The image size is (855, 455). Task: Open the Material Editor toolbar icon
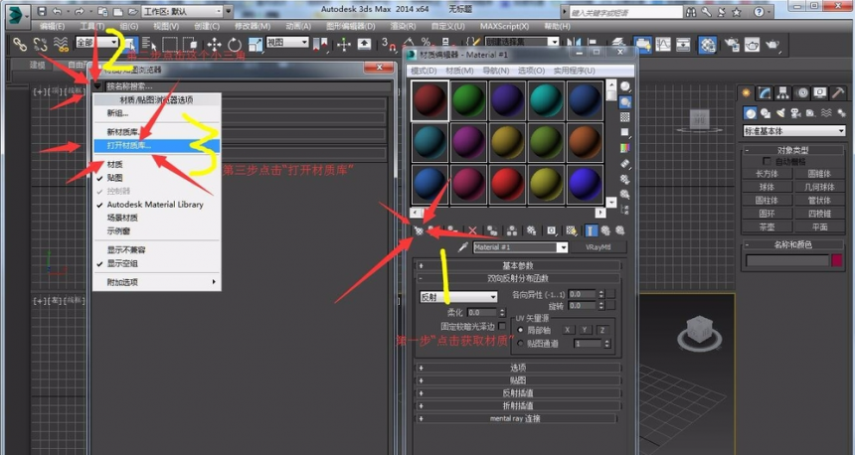[707, 44]
